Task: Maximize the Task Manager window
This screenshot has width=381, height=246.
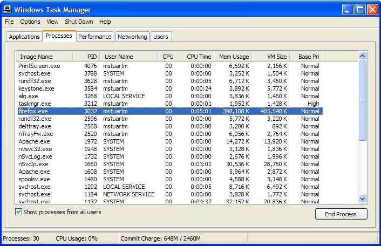Action: pyautogui.click(x=360, y=10)
